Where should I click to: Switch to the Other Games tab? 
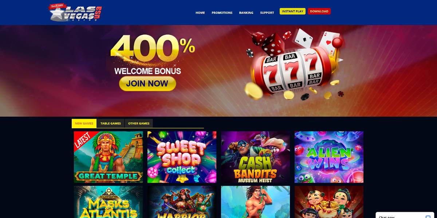pos(139,124)
